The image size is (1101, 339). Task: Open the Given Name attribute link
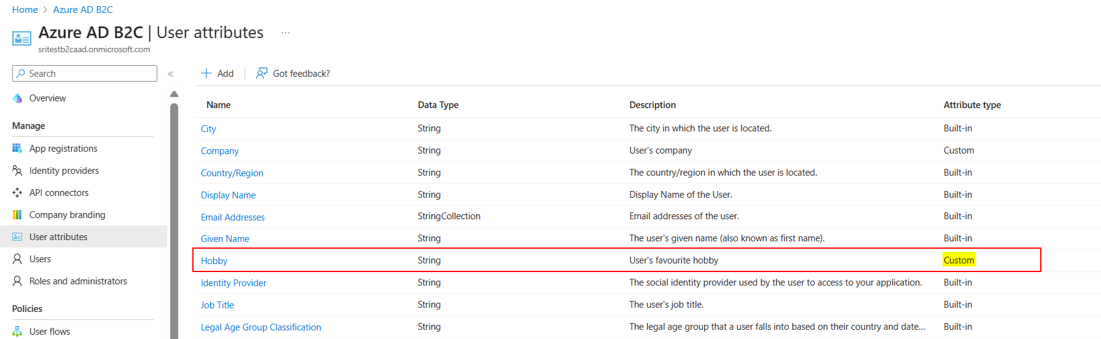(225, 239)
